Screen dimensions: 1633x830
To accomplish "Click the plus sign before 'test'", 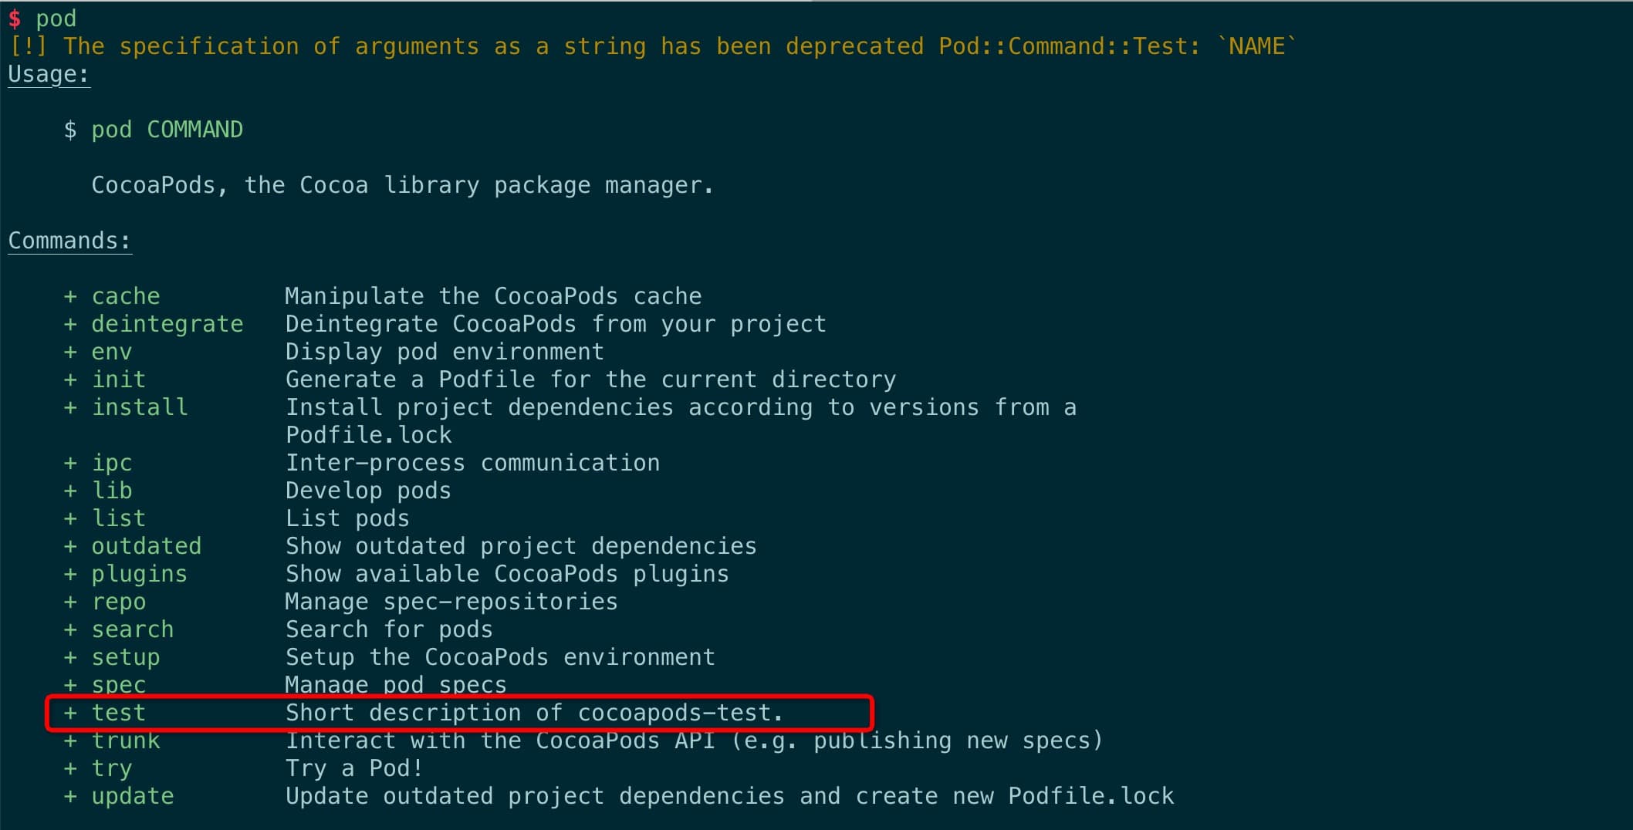I will click(x=70, y=713).
